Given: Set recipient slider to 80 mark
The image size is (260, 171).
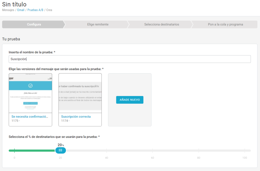Looking at the screenshot, I should [x=199, y=150].
